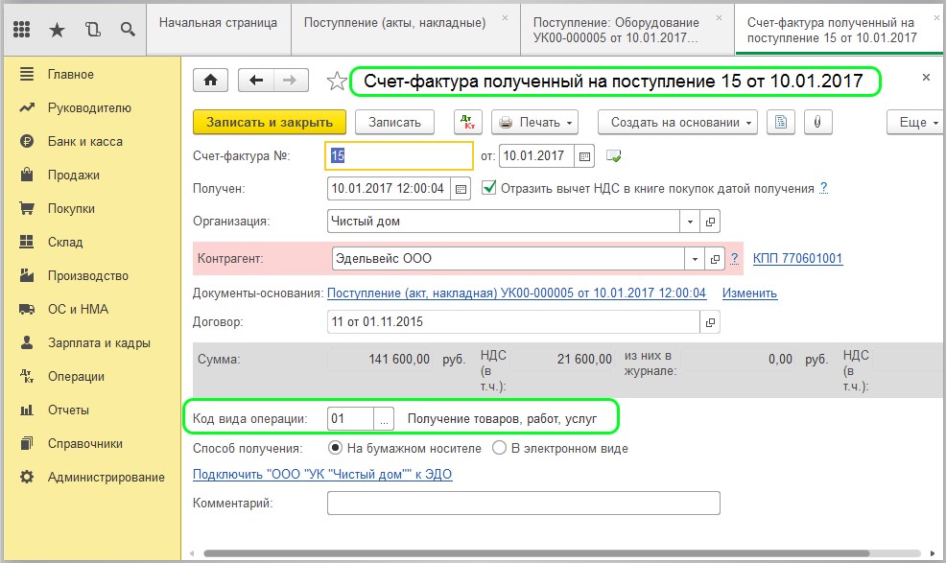The image size is (946, 563).
Task: Open Контрагент record icon
Action: click(x=715, y=259)
